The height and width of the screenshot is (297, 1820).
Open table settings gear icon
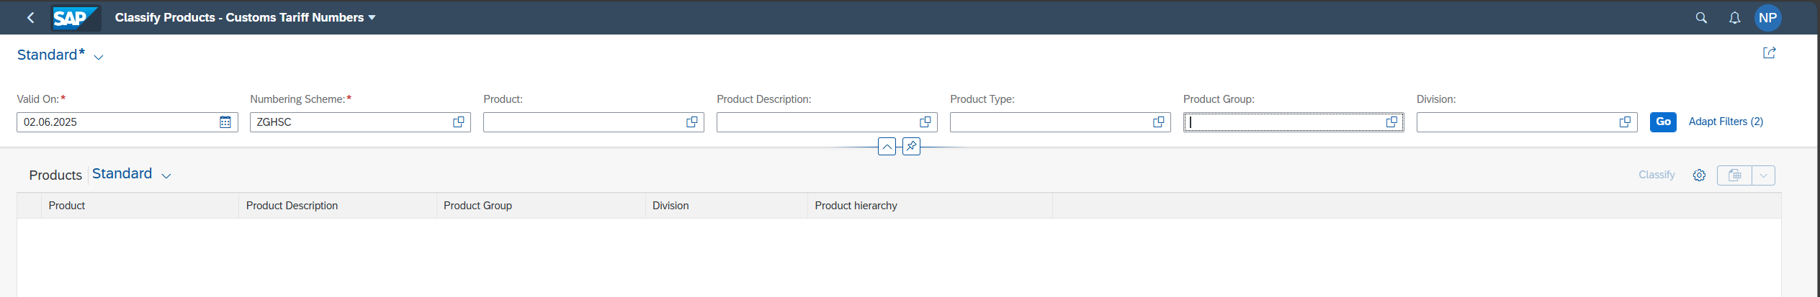click(x=1699, y=175)
